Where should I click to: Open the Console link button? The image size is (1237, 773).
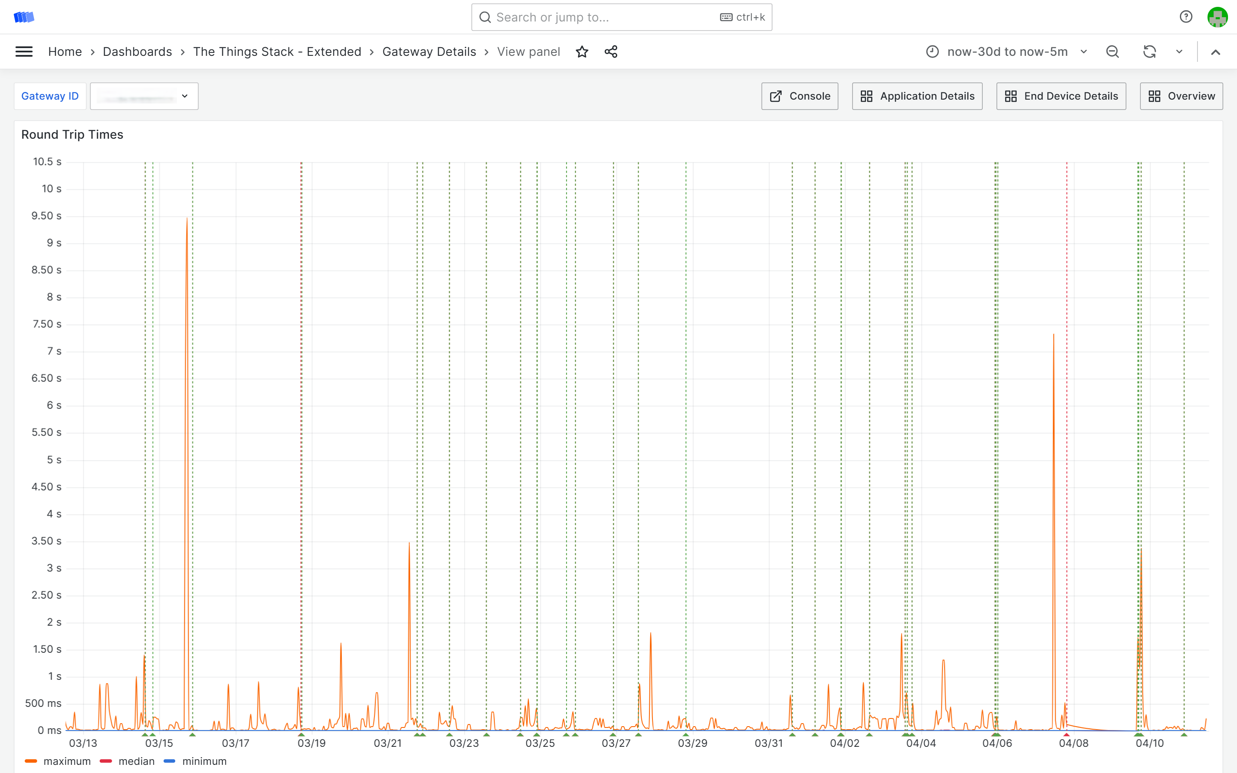pyautogui.click(x=799, y=96)
